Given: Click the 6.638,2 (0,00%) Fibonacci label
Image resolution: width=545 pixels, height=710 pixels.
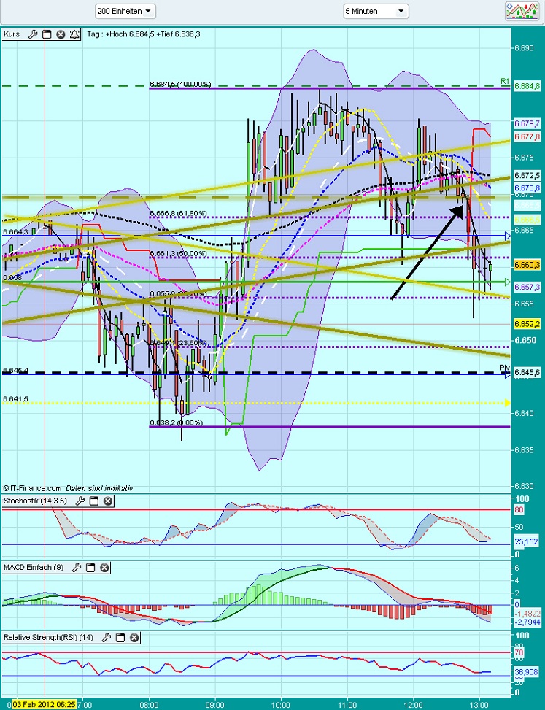Looking at the screenshot, I should click(176, 422).
